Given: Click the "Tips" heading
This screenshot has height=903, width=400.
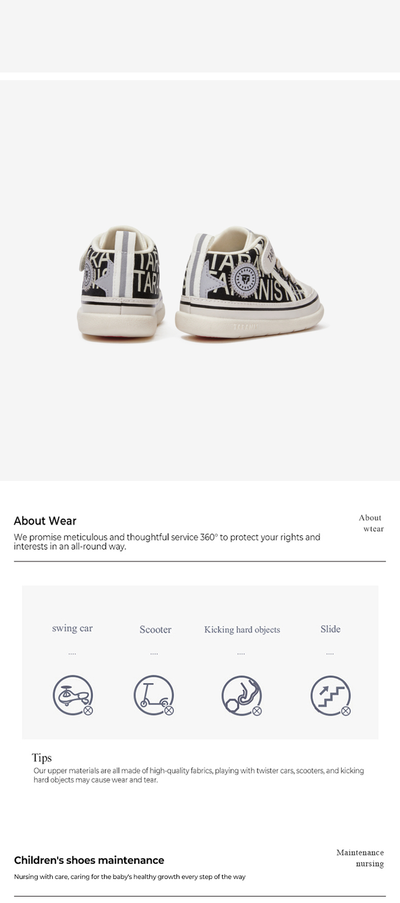Looking at the screenshot, I should coord(42,758).
